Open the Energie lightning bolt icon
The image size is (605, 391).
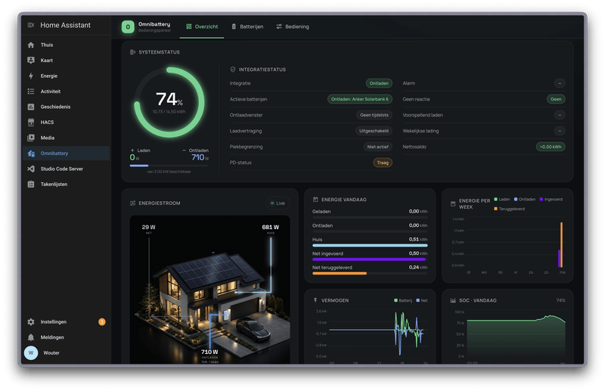[31, 76]
